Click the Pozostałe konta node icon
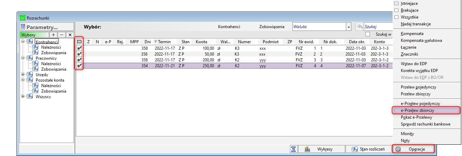The height and width of the screenshot is (156, 462). 30,80
